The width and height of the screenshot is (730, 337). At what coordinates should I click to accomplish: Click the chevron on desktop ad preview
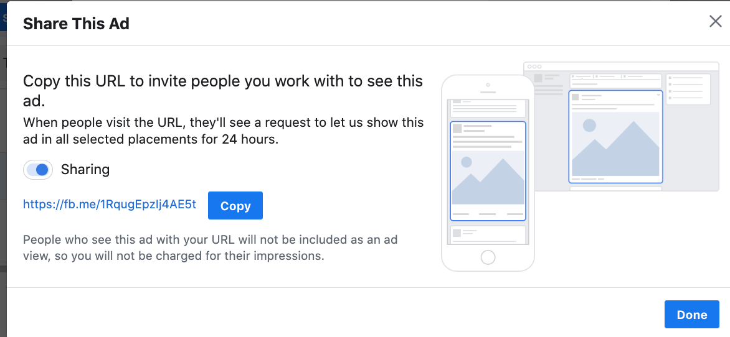point(658,95)
